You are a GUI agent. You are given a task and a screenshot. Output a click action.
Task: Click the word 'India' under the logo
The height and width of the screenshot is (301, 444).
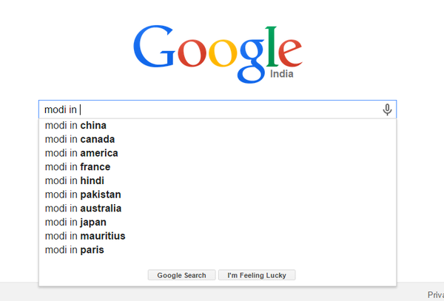tap(281, 74)
